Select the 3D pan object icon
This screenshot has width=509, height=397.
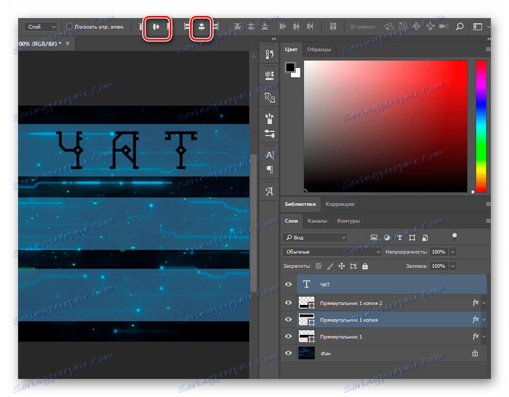pos(416,27)
